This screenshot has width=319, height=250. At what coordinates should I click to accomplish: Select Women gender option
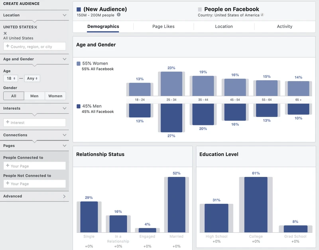55,96
